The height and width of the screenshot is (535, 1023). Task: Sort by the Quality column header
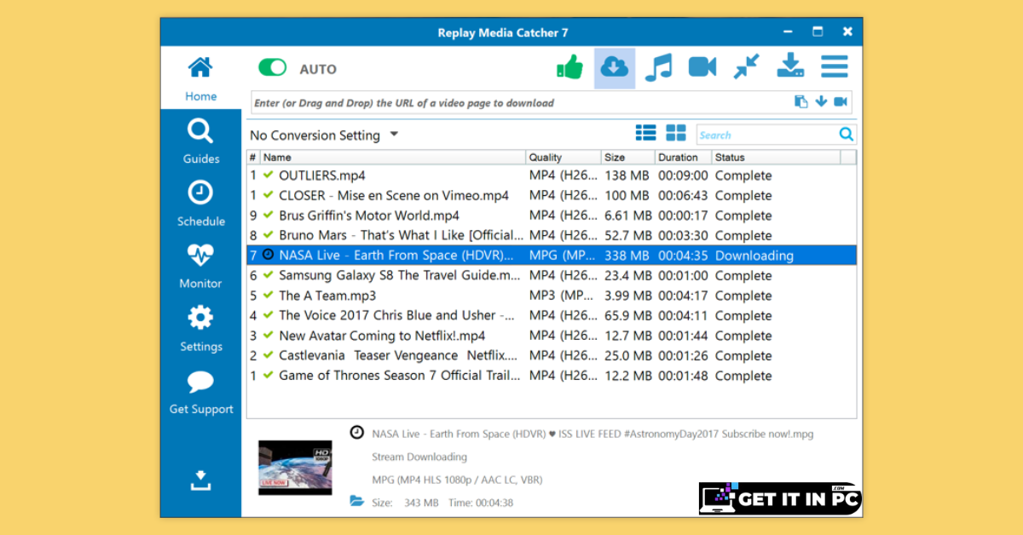564,157
